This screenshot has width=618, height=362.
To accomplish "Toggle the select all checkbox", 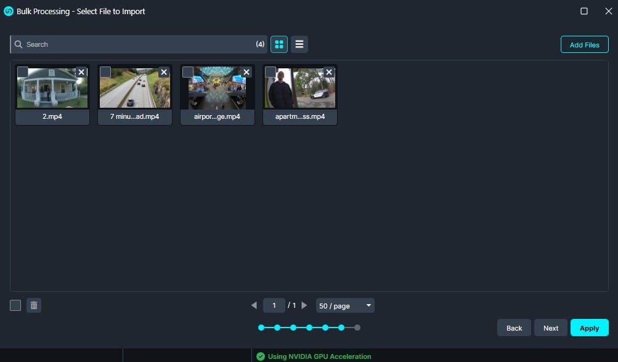I will pos(15,305).
